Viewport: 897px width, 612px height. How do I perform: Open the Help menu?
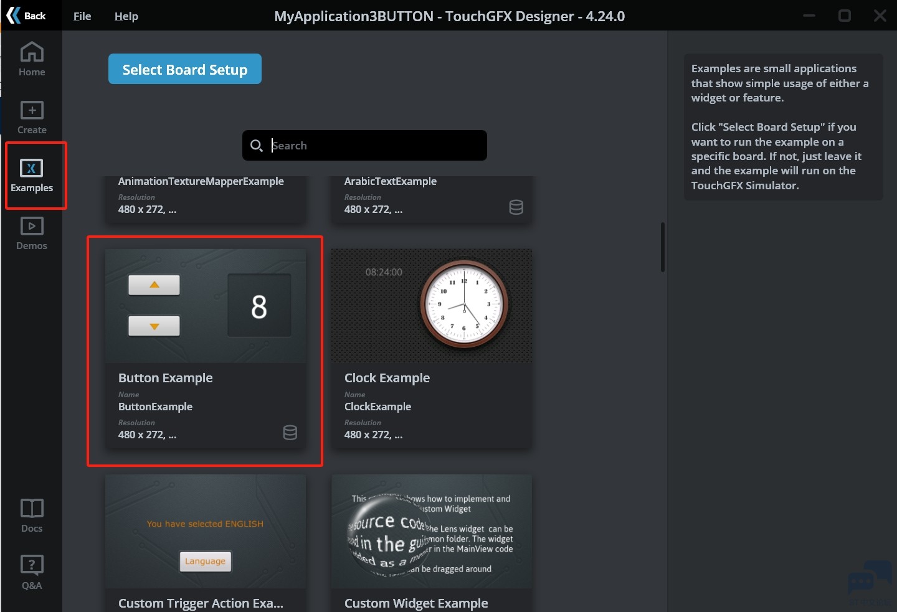126,16
